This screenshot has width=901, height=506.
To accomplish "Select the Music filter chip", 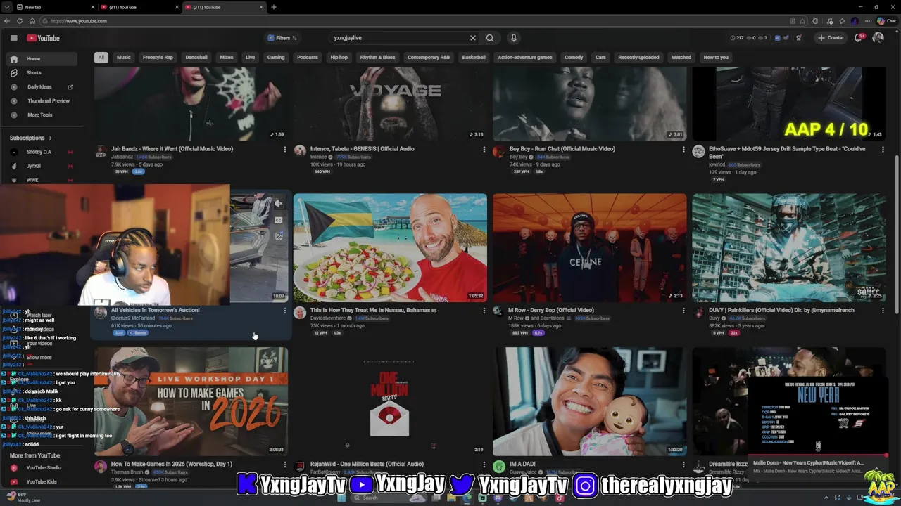I will point(124,57).
